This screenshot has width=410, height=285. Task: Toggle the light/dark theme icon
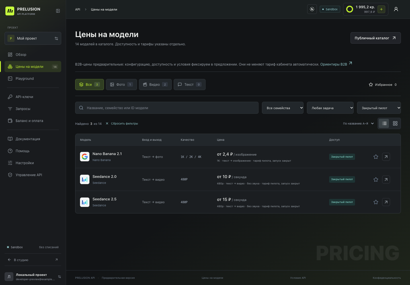click(x=312, y=9)
